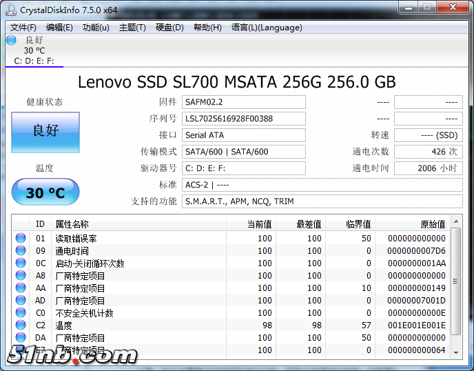Click the 良好 health status button
Viewport: 474px width, 371px height.
[45, 132]
